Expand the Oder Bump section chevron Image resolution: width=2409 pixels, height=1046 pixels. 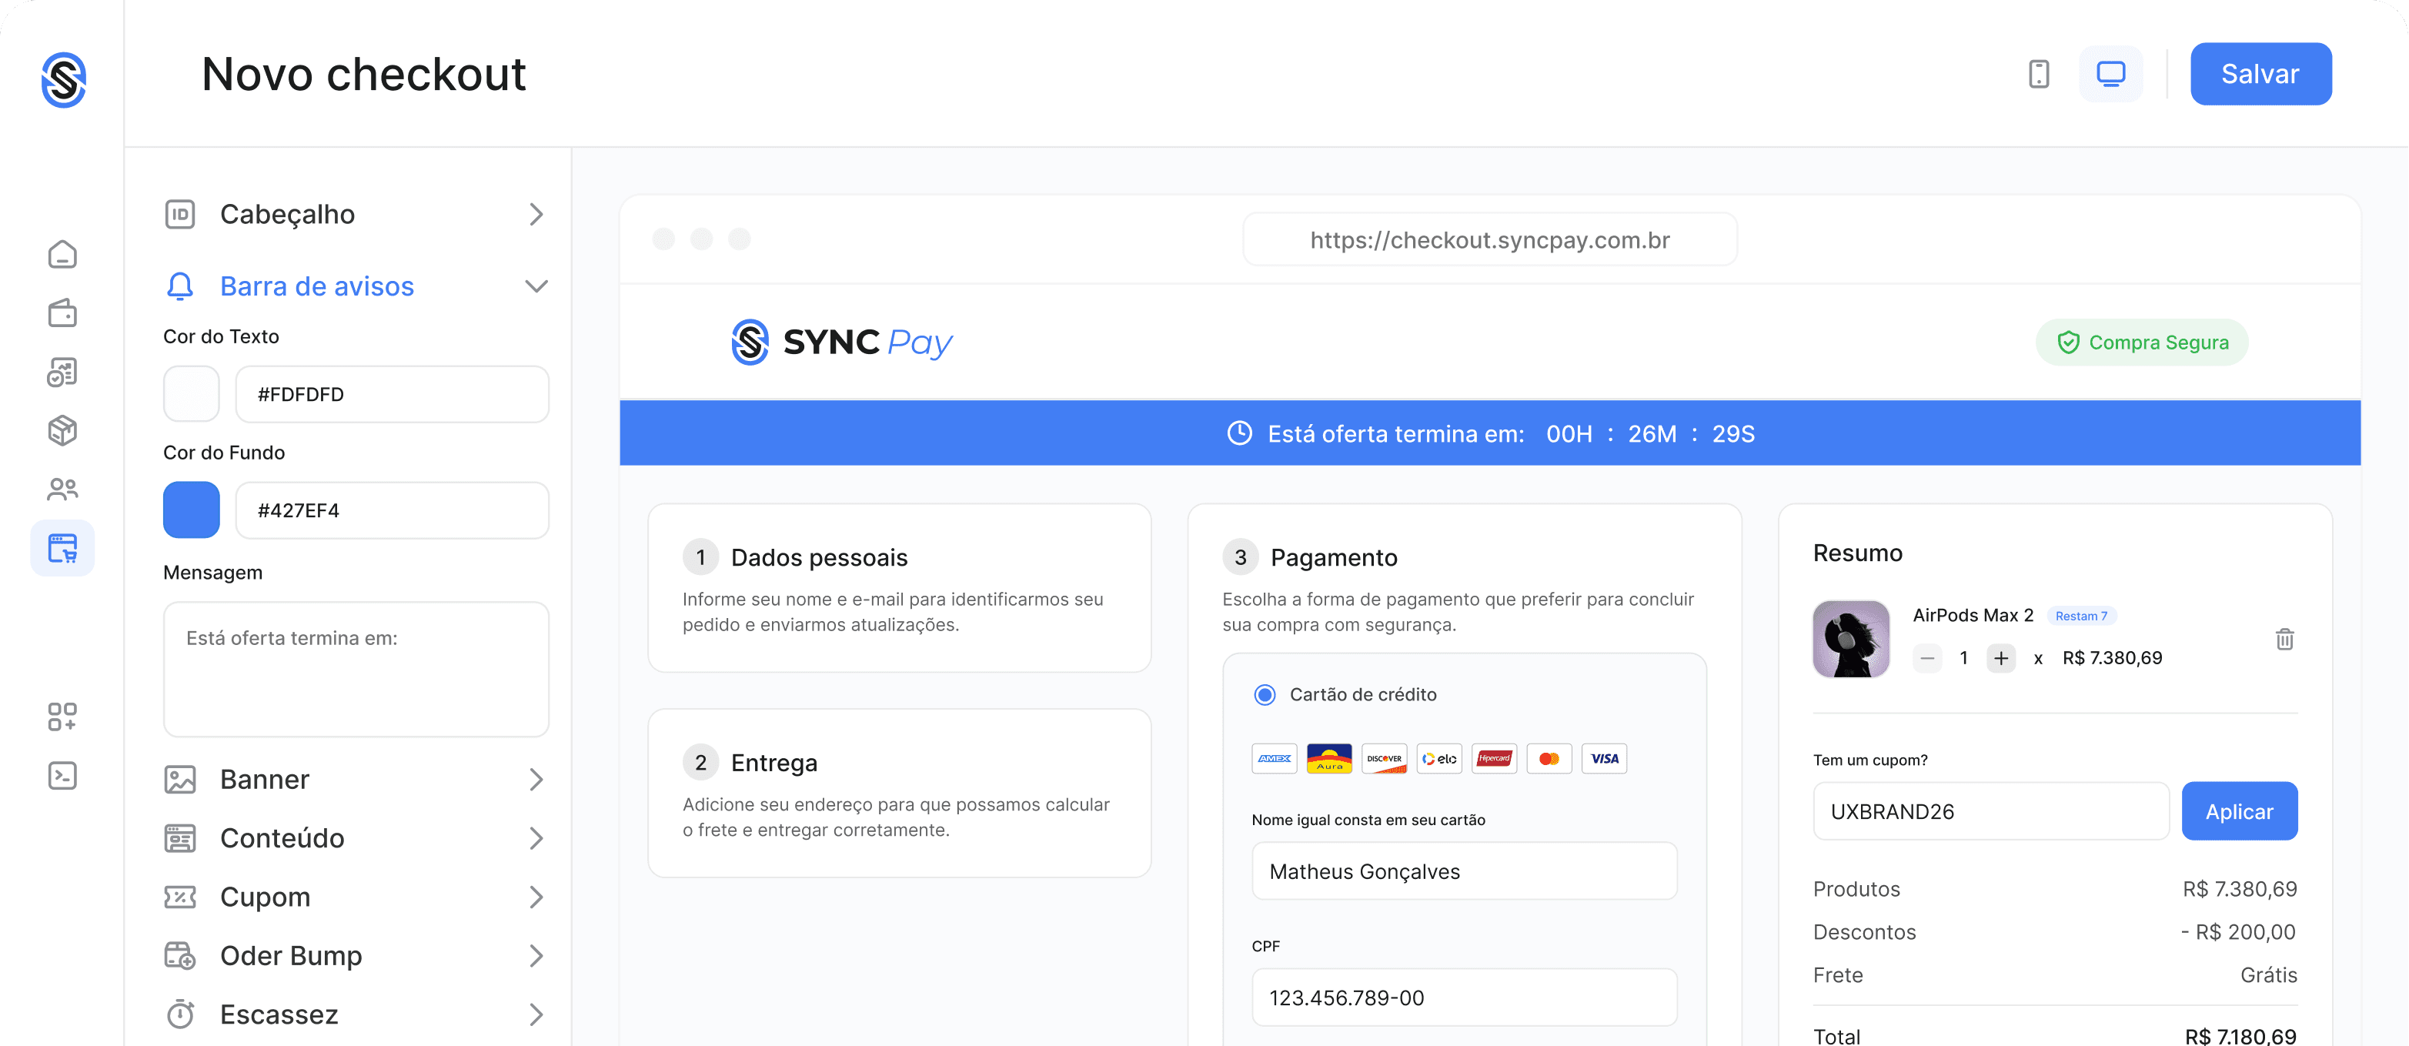536,955
